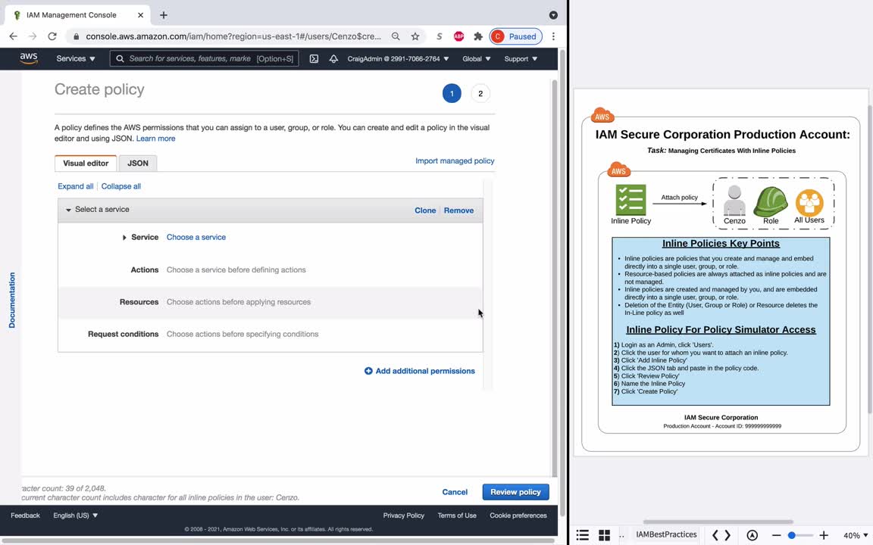
Task: Expand the Service row triangle
Action: pyautogui.click(x=124, y=238)
